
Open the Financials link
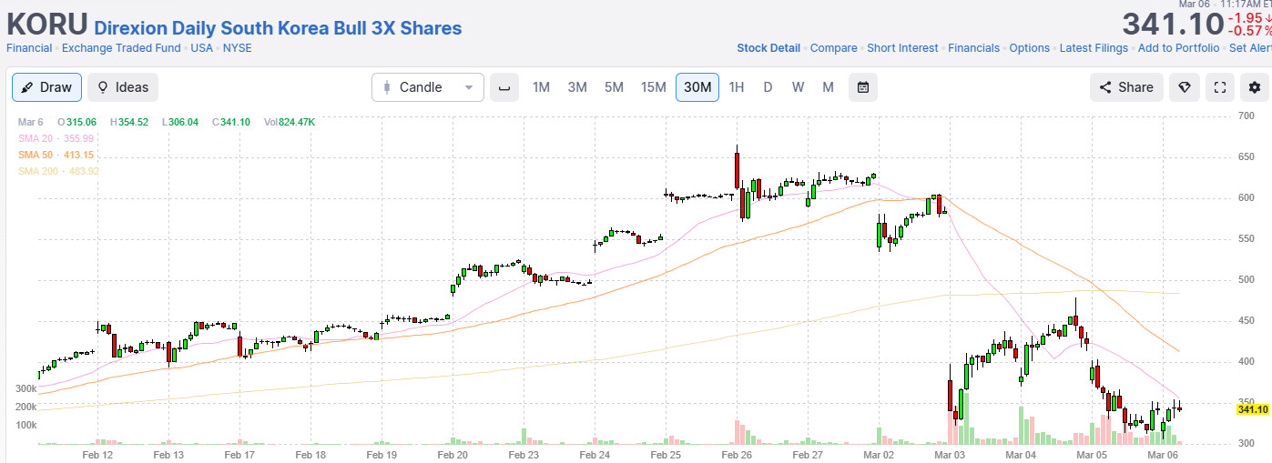[x=973, y=48]
